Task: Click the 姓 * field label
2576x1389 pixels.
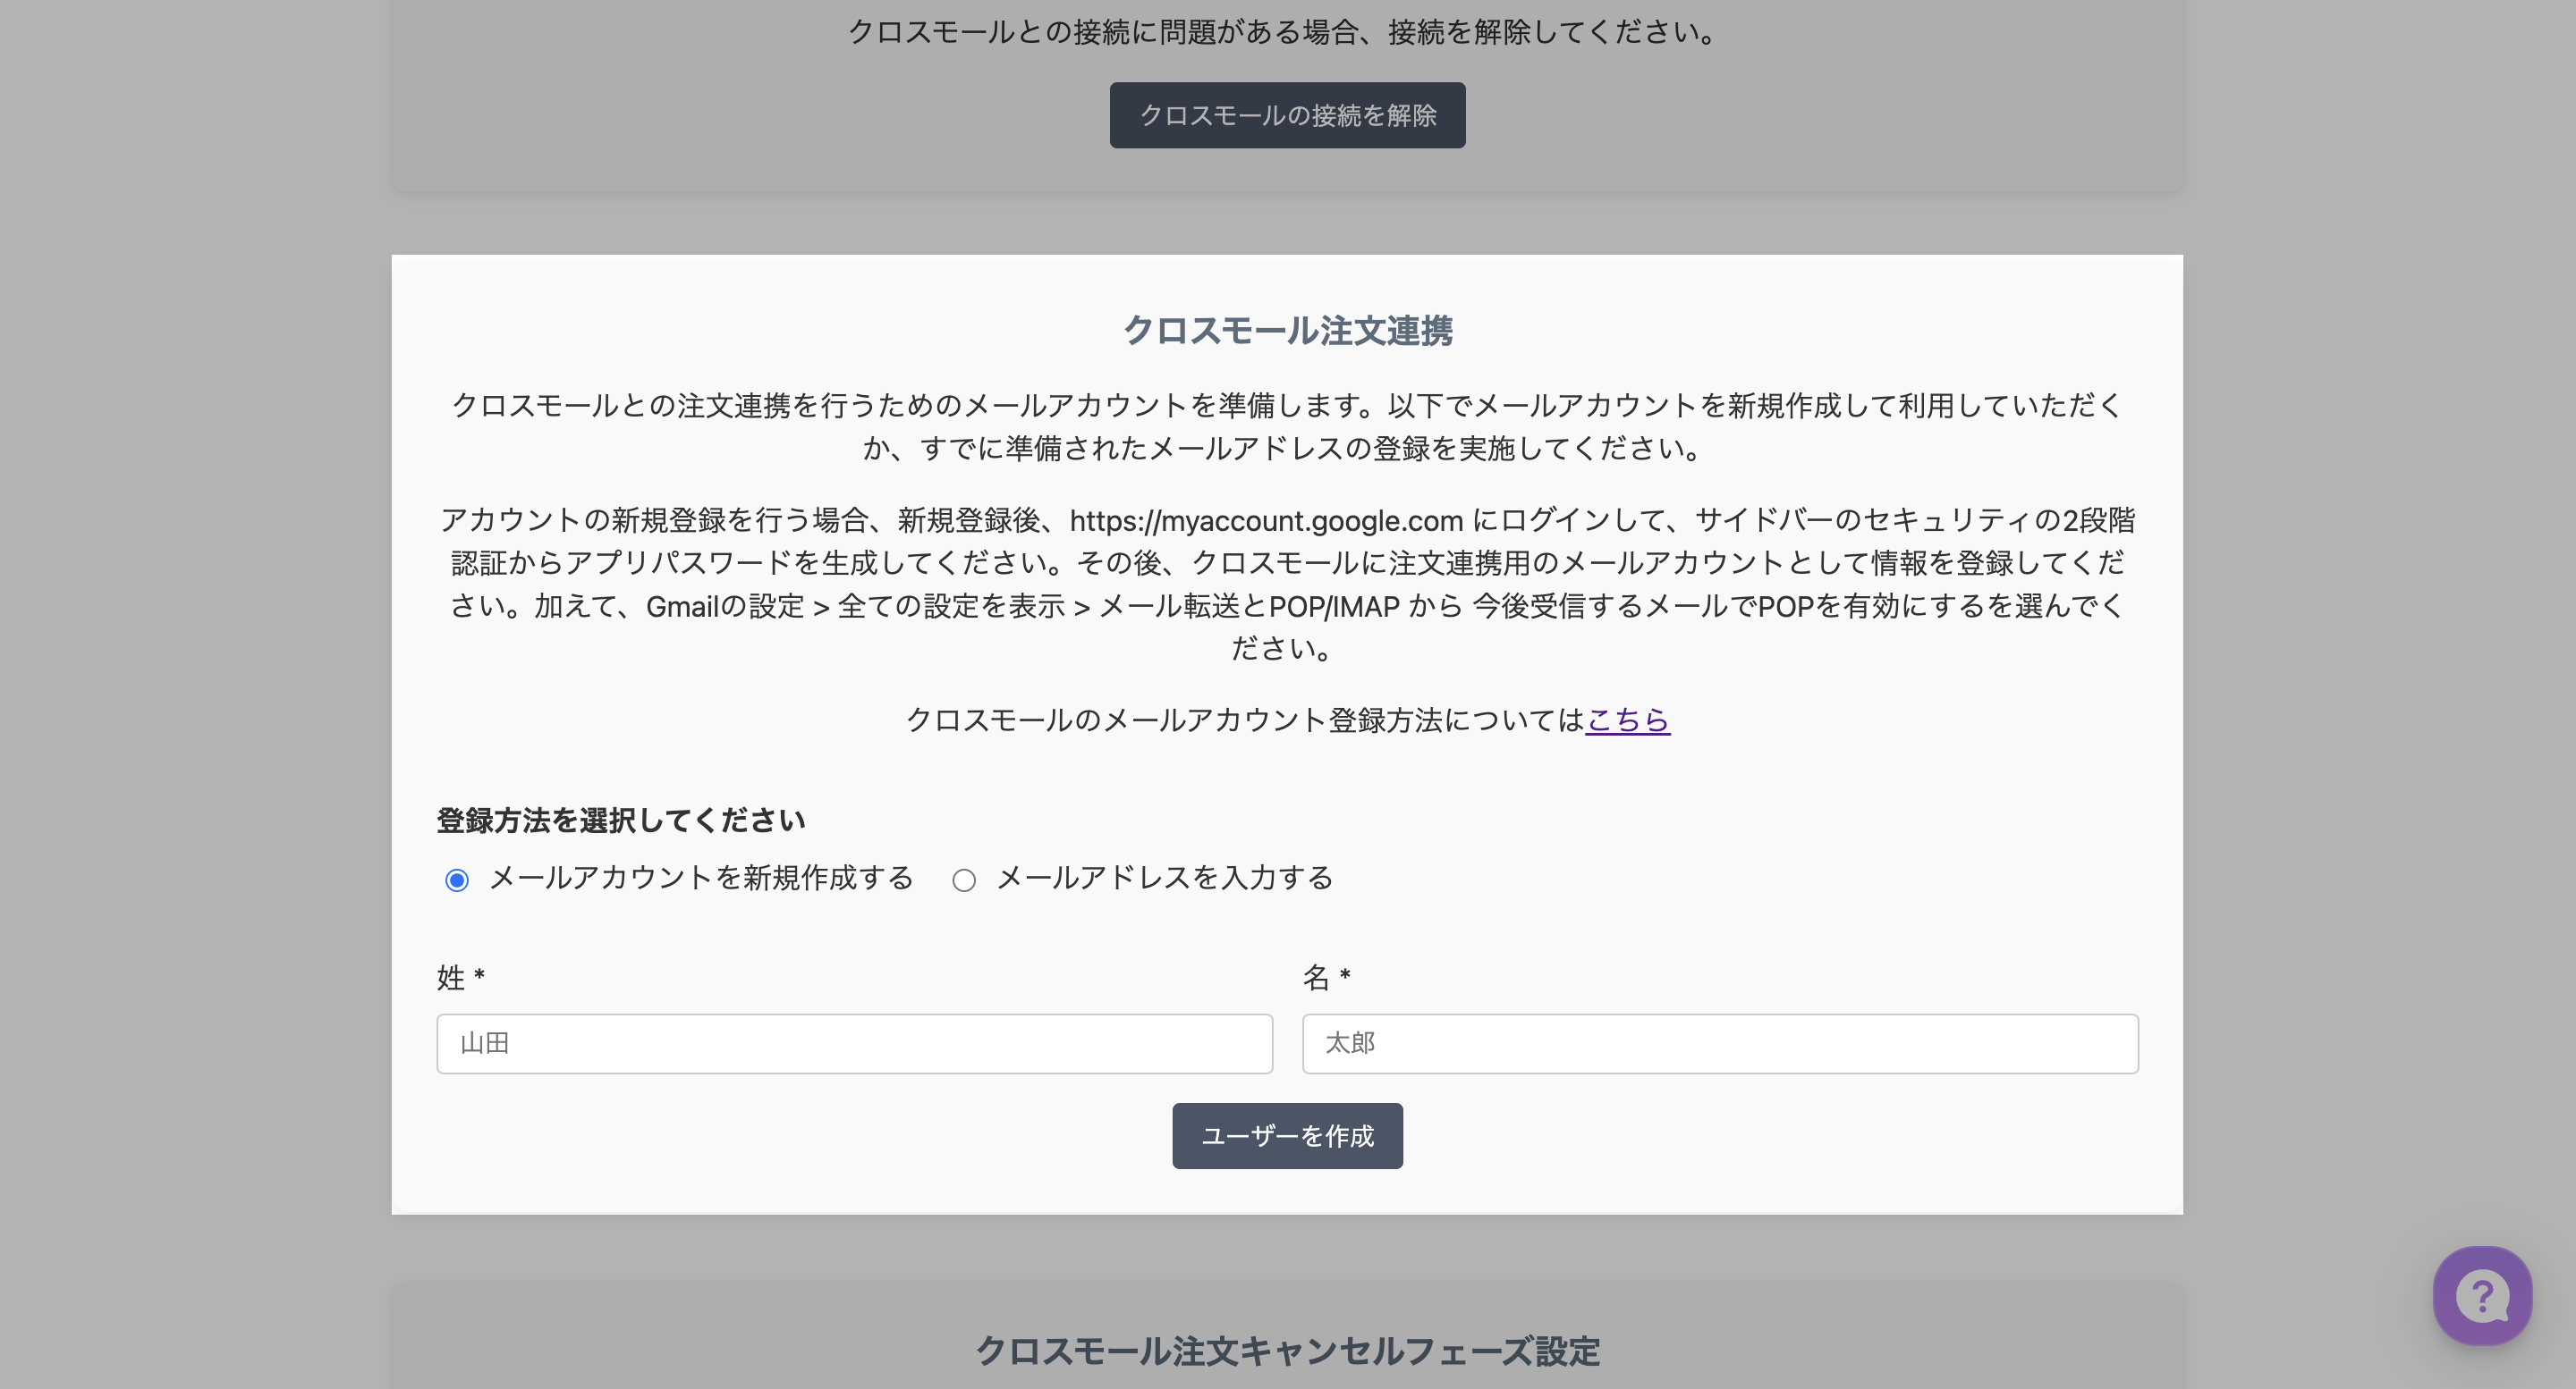Action: click(460, 977)
